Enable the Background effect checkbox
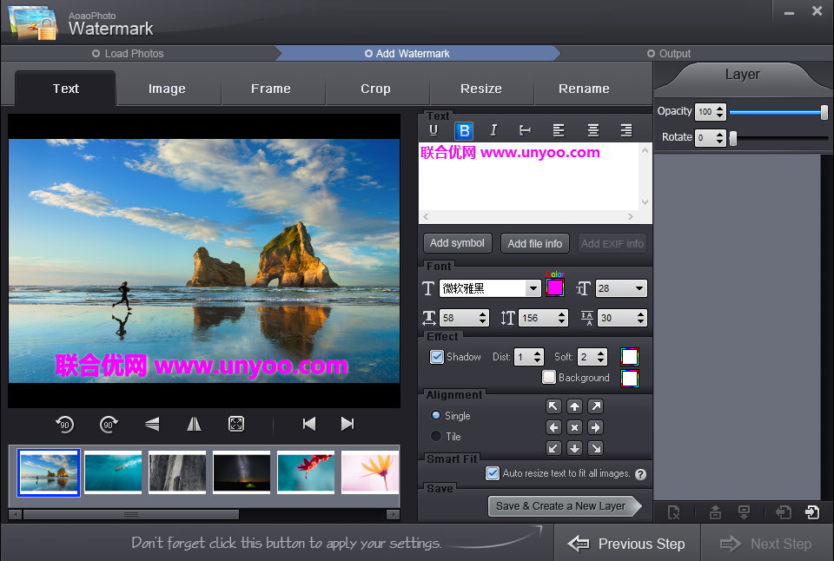 [548, 377]
